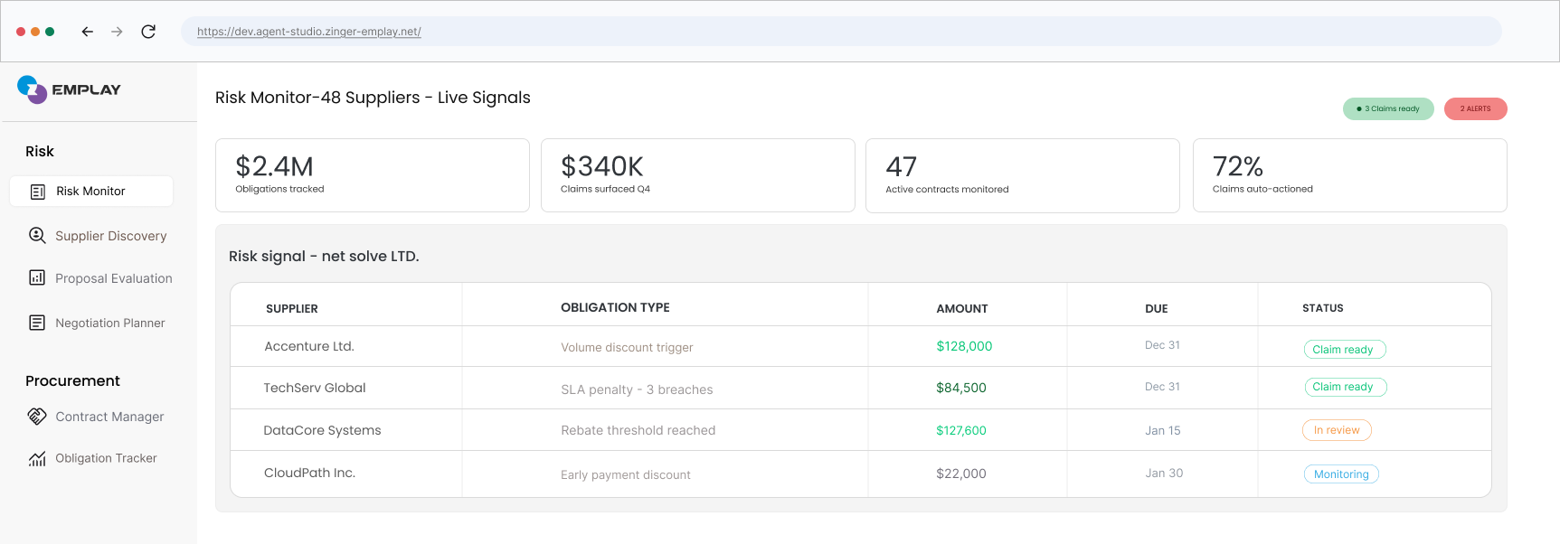Click the Jan 15 due date
The width and height of the screenshot is (1560, 544).
[x=1163, y=431]
